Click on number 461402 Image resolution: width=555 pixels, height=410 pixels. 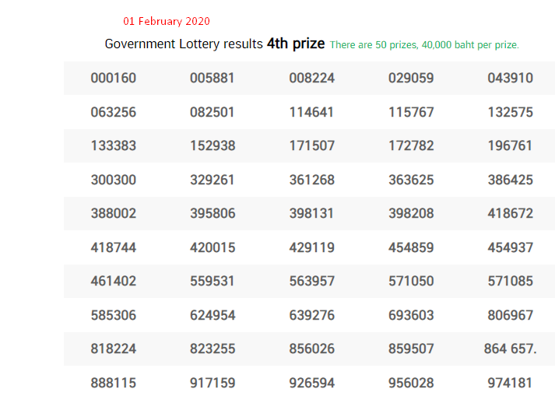pyautogui.click(x=113, y=281)
